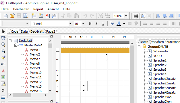Toggle italic text
Screen dimensions: 180x103
(x=96, y=23)
